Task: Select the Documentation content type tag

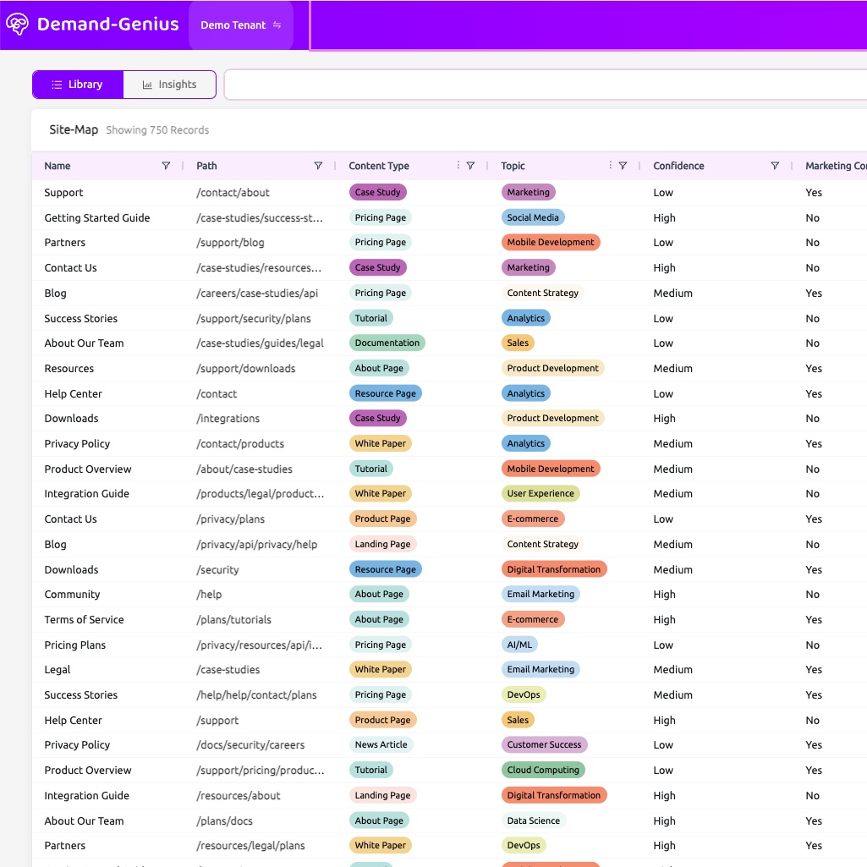Action: point(387,343)
